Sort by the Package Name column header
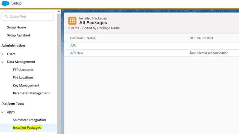 point(83,38)
